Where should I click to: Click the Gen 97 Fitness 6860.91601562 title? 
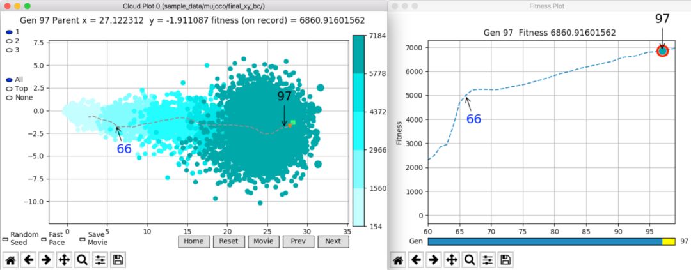click(550, 33)
